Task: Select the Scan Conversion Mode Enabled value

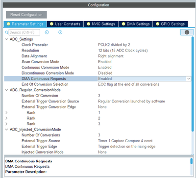Action: [x=105, y=62]
